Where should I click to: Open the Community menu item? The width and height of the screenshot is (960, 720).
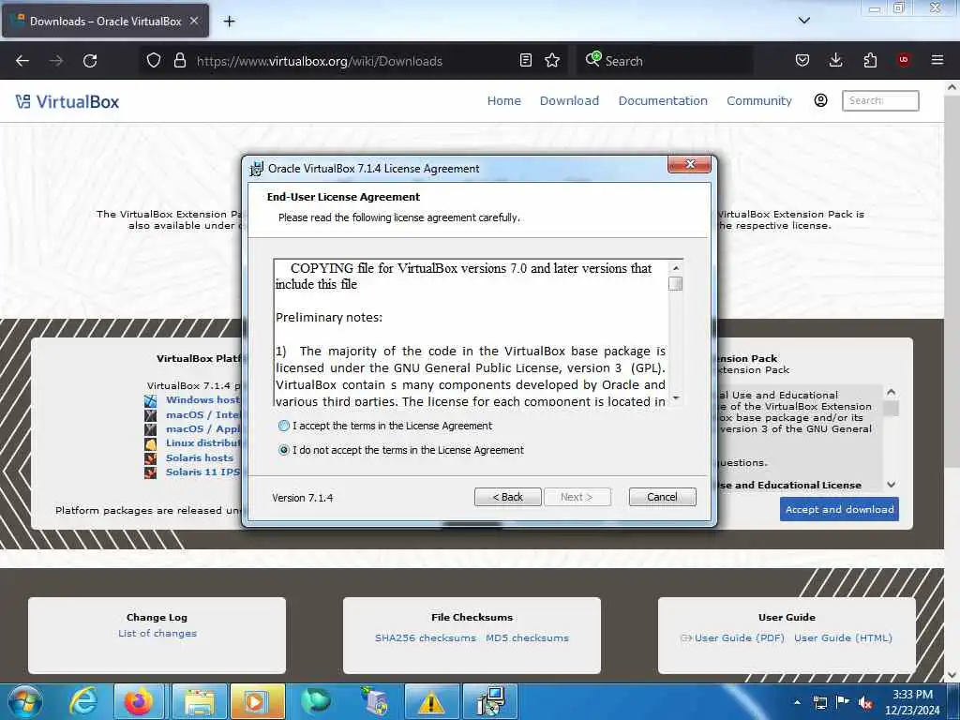(x=759, y=101)
